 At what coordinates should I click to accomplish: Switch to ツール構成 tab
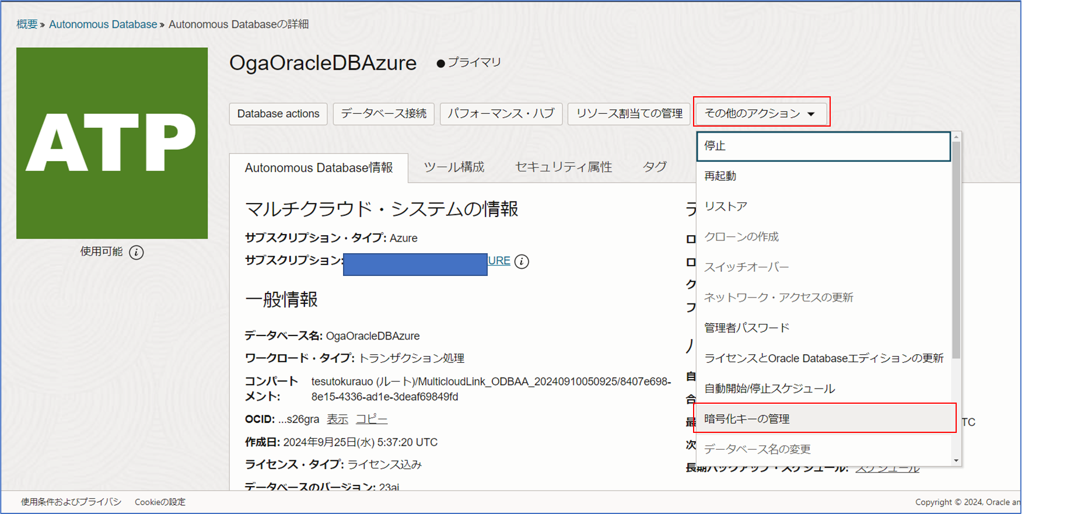(454, 167)
